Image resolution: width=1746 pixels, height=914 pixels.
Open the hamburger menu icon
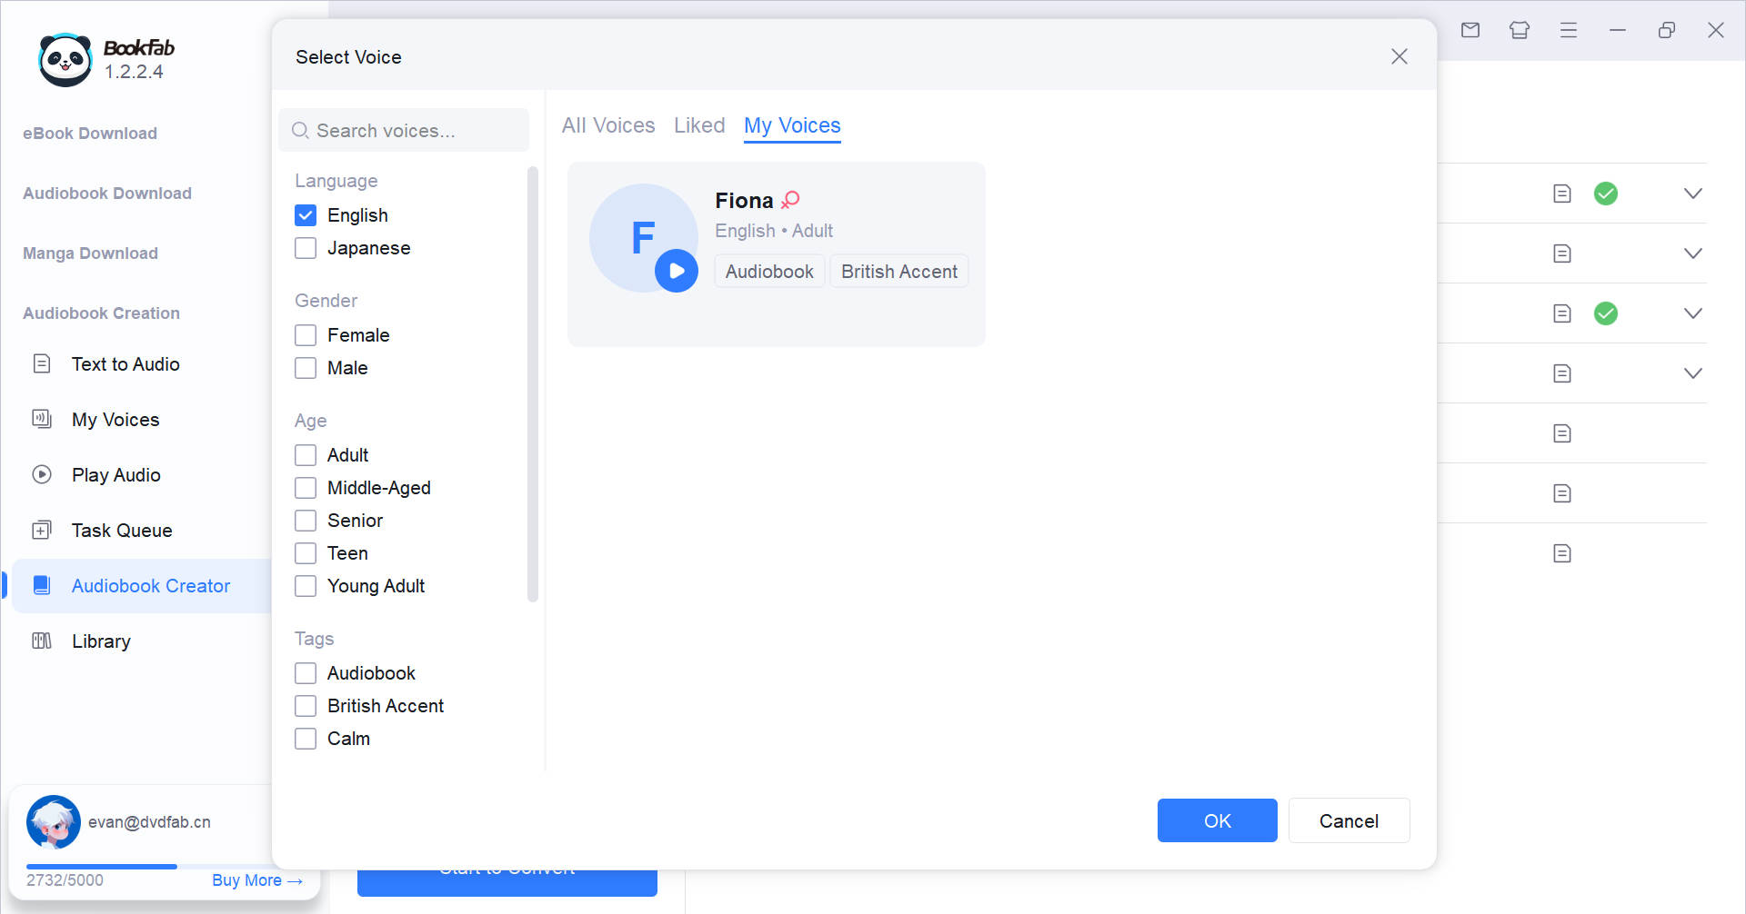click(1569, 30)
